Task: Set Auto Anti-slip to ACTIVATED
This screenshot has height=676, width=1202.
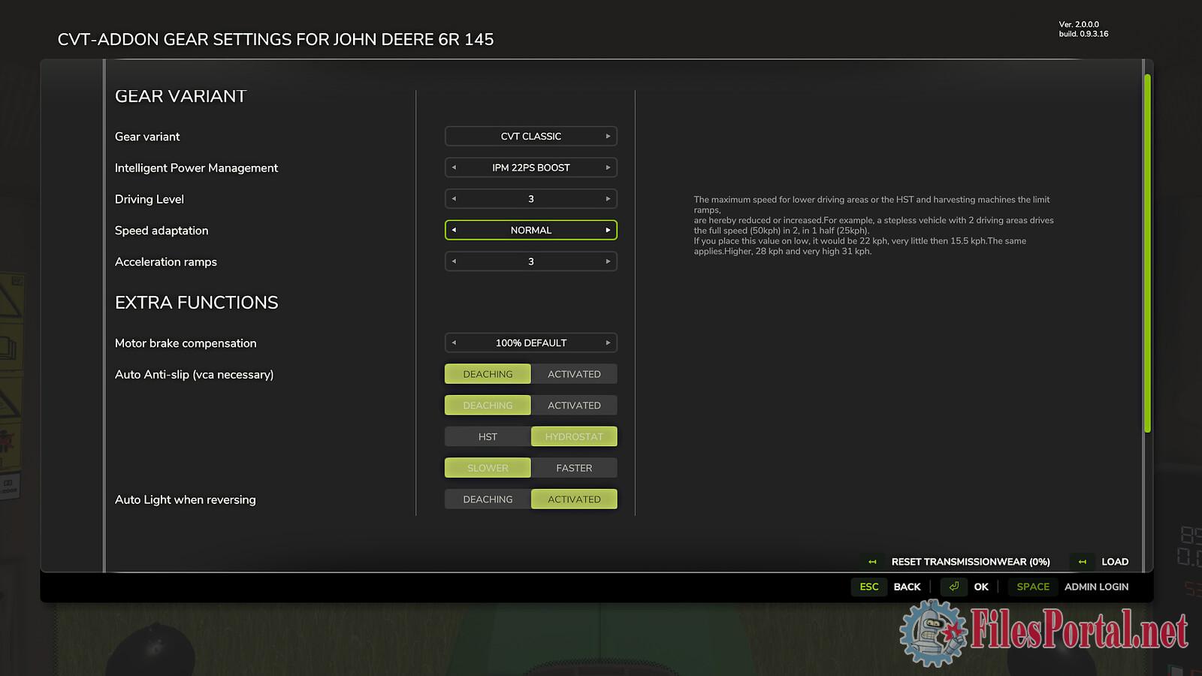Action: pos(574,374)
